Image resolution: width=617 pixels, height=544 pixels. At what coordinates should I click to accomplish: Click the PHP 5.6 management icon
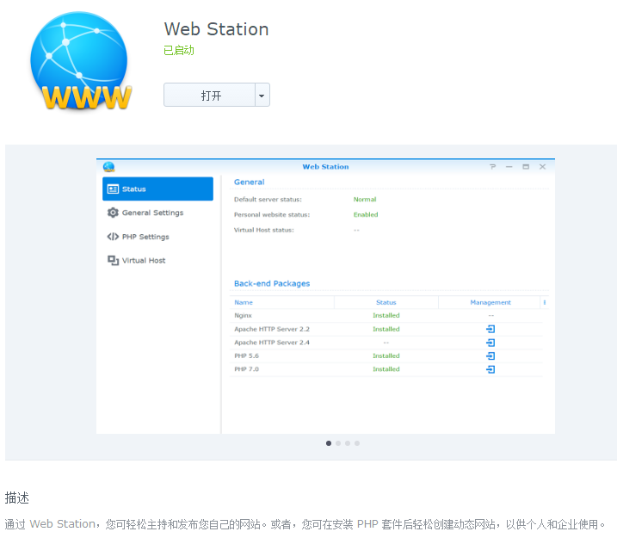point(491,355)
